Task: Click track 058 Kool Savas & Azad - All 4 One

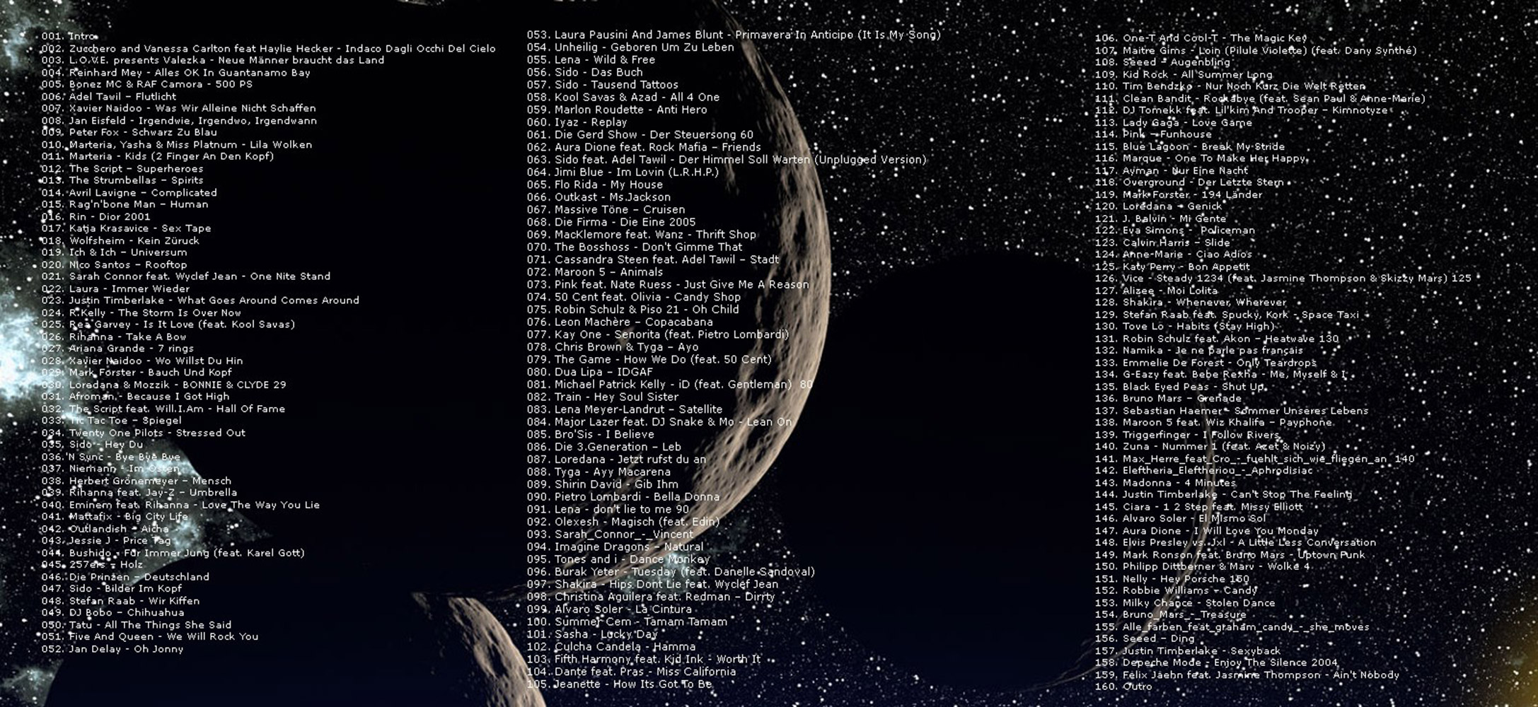Action: coord(623,97)
